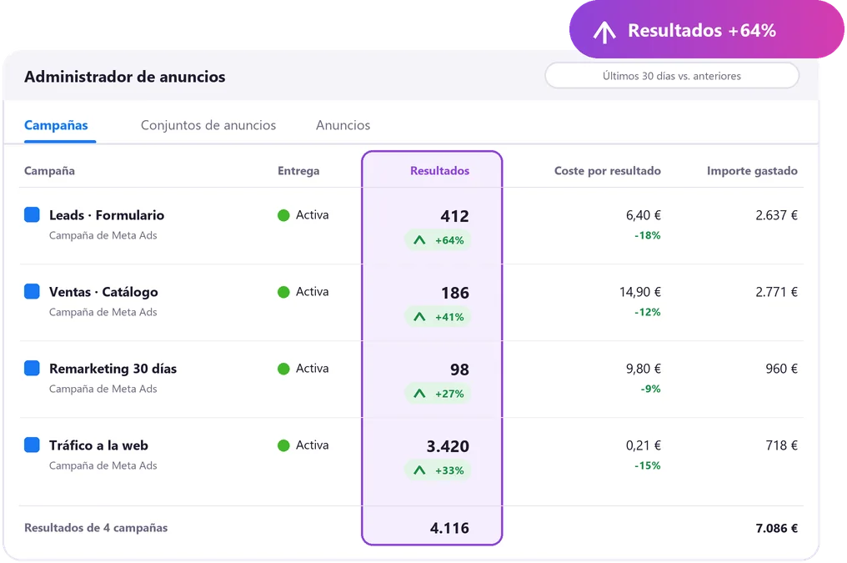Click the up arrow in Resultados +64% badge

pos(604,32)
